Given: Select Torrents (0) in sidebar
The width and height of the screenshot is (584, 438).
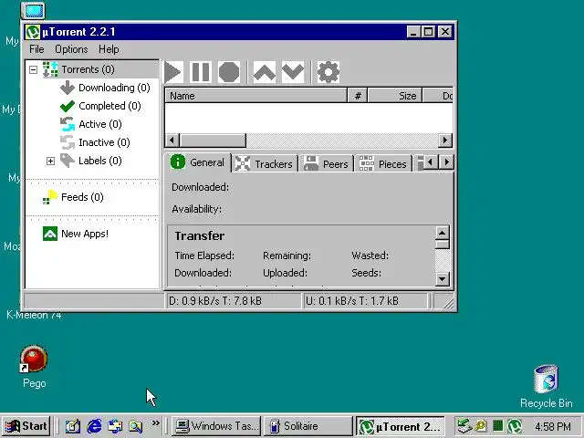Looking at the screenshot, I should click(x=89, y=69).
